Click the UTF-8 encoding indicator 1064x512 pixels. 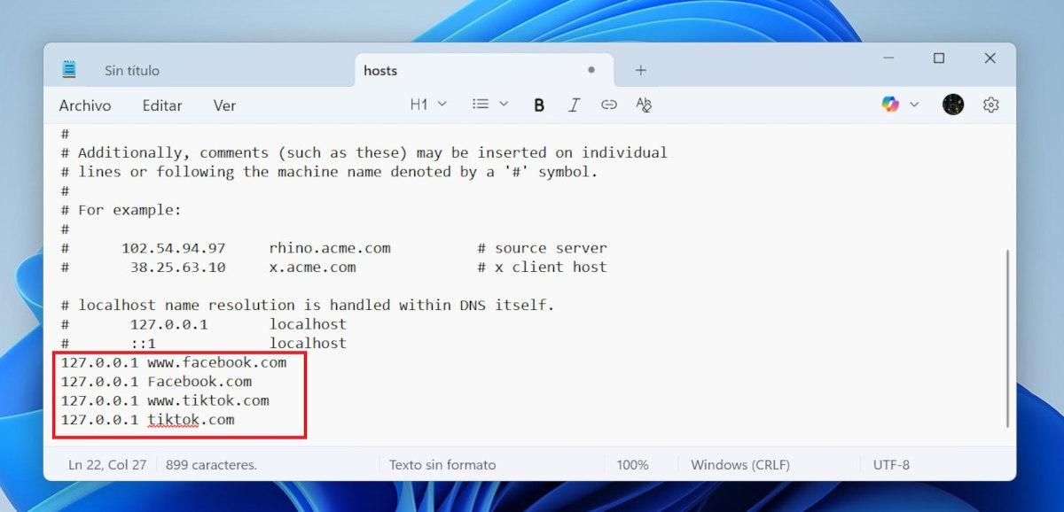[891, 464]
